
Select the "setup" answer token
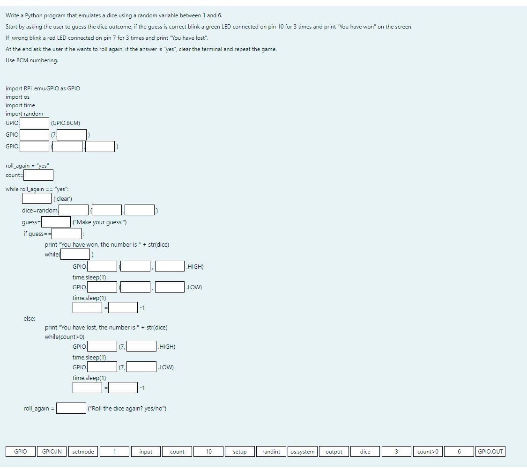[240, 451]
